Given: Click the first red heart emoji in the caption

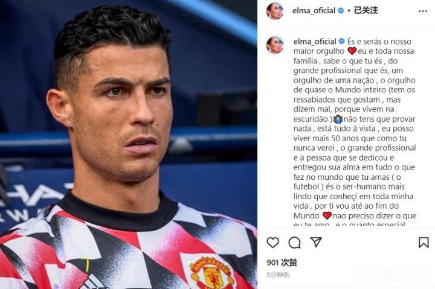Looking at the screenshot, I should coord(352,51).
